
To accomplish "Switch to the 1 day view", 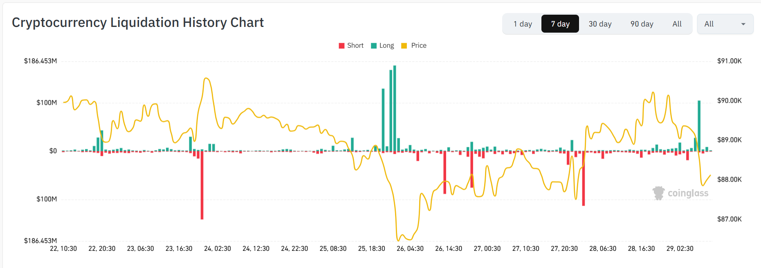I will point(523,24).
